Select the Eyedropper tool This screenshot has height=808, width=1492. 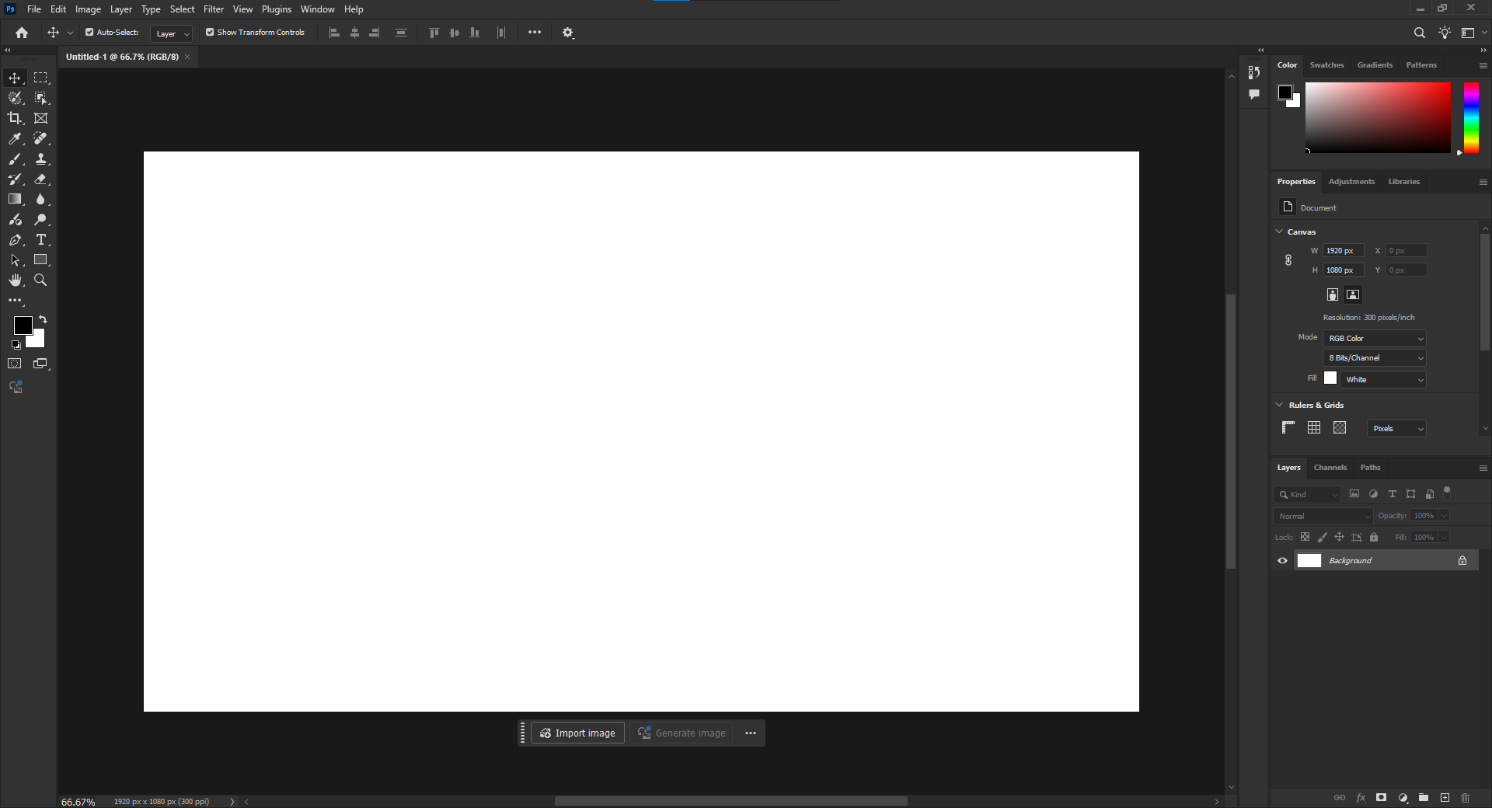click(15, 139)
